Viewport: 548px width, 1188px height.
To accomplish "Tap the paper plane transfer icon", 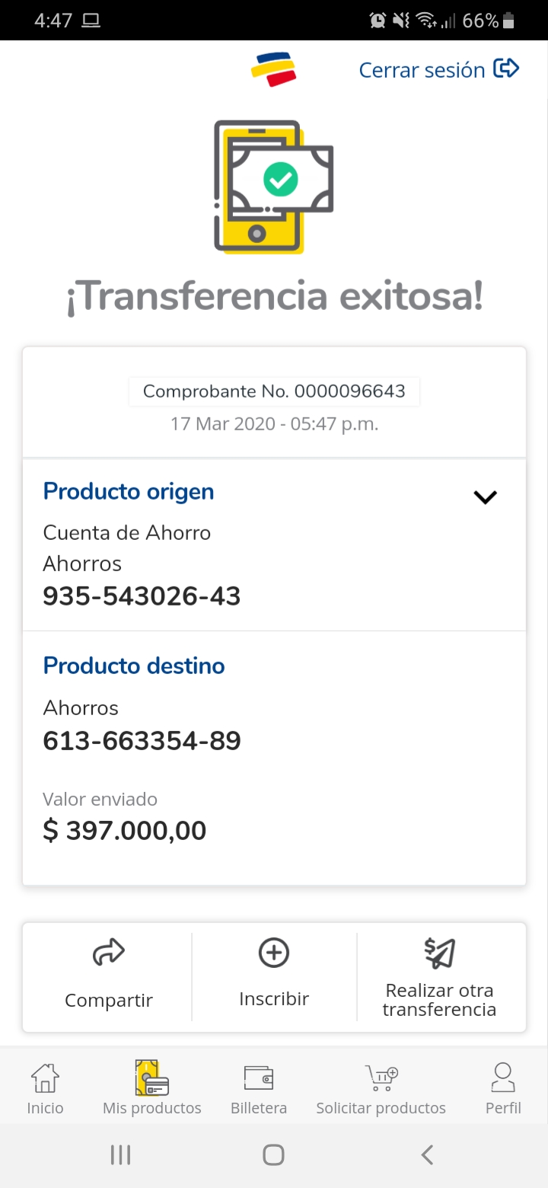I will pos(439,953).
